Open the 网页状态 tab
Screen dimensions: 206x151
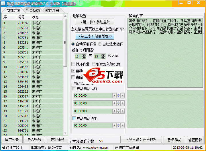click(x=33, y=10)
